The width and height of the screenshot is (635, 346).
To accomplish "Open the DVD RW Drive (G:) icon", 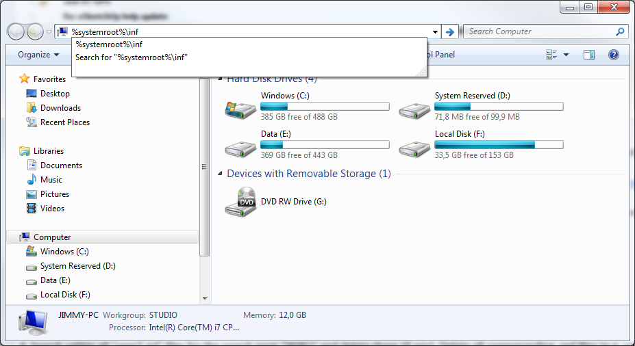I will (x=240, y=202).
